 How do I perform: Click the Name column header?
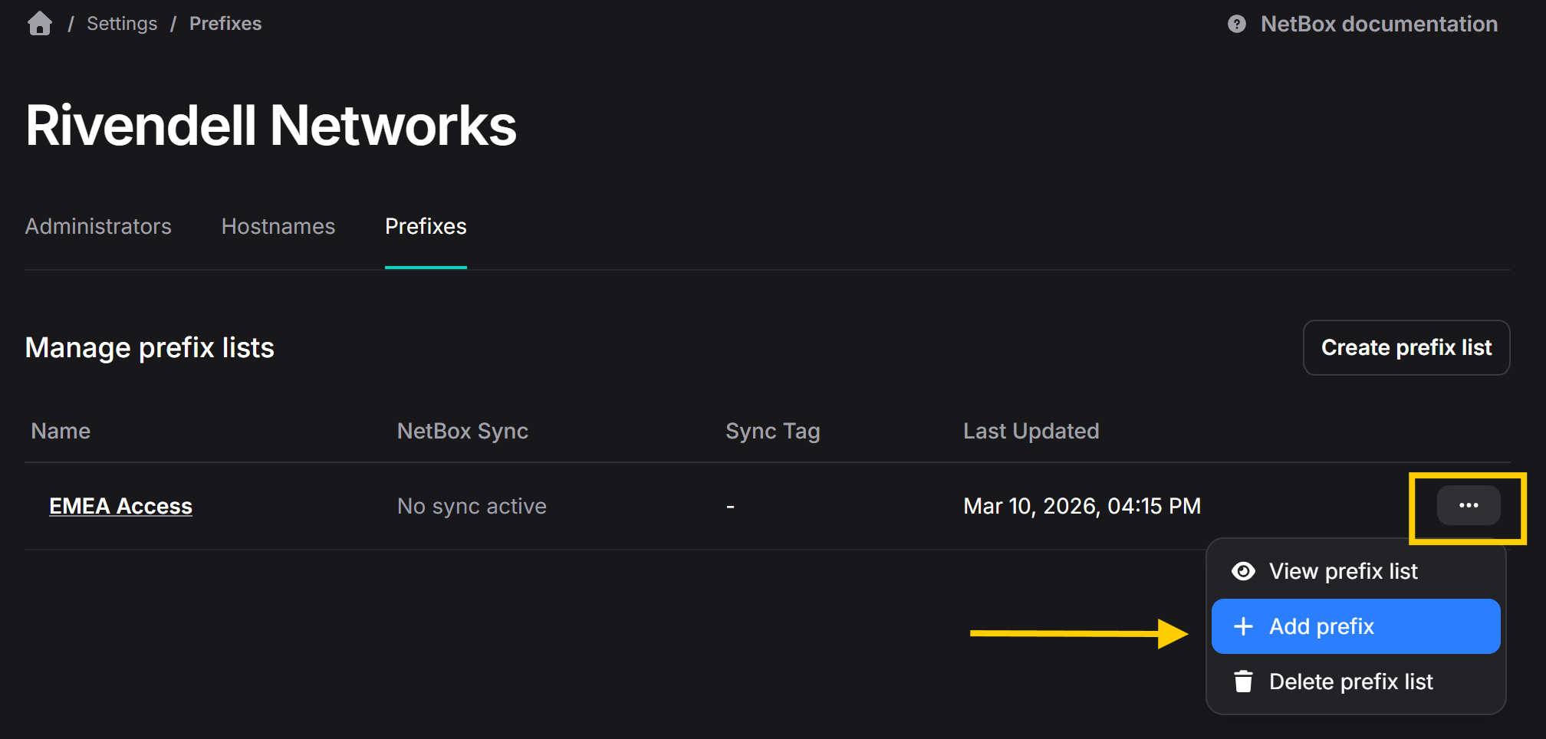pyautogui.click(x=61, y=431)
